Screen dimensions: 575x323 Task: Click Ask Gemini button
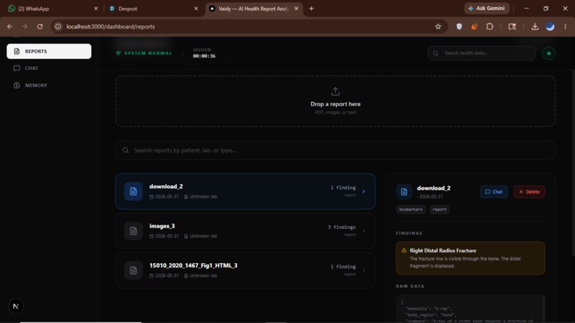coord(487,9)
